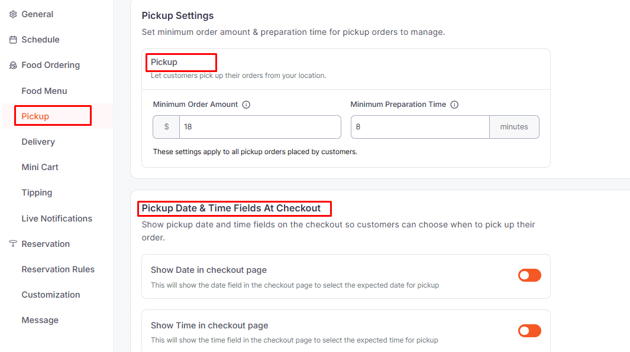Viewport: 630px width, 352px height.
Task: Click info icon beside Minimum Order Amount
Action: tap(247, 105)
